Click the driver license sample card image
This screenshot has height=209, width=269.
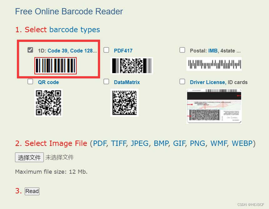[x=214, y=106]
